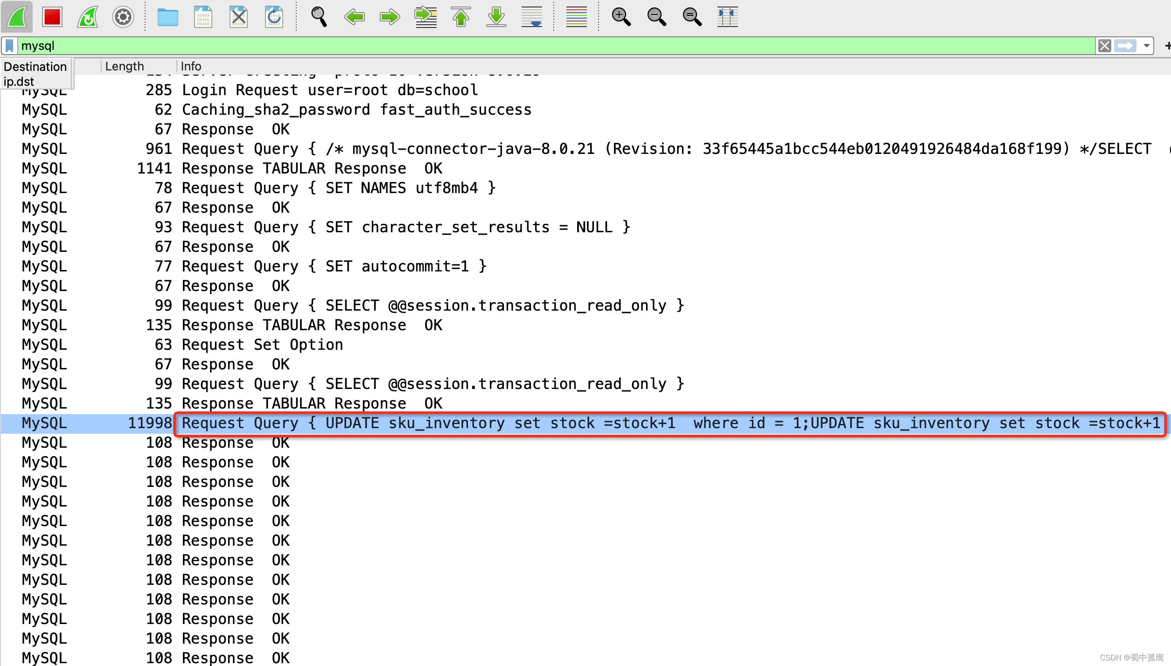Toggle auto-scroll during live capture

(532, 17)
